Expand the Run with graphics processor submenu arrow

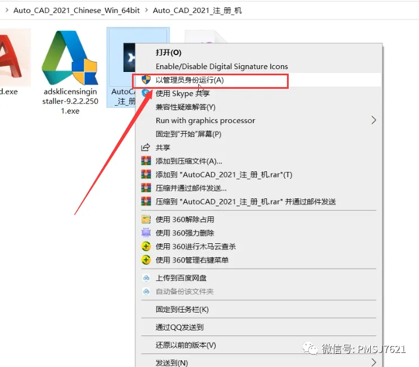pos(374,120)
